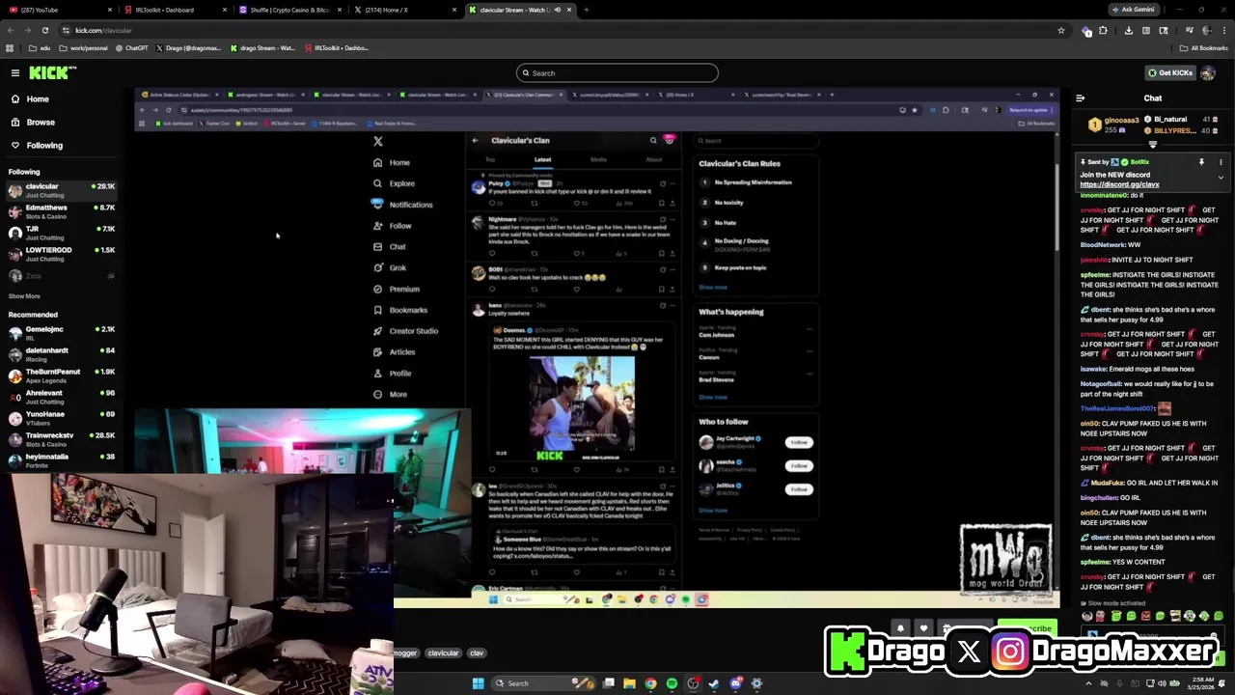Click the green Subscribe button
Screen dimensions: 1235x695
point(1027,628)
